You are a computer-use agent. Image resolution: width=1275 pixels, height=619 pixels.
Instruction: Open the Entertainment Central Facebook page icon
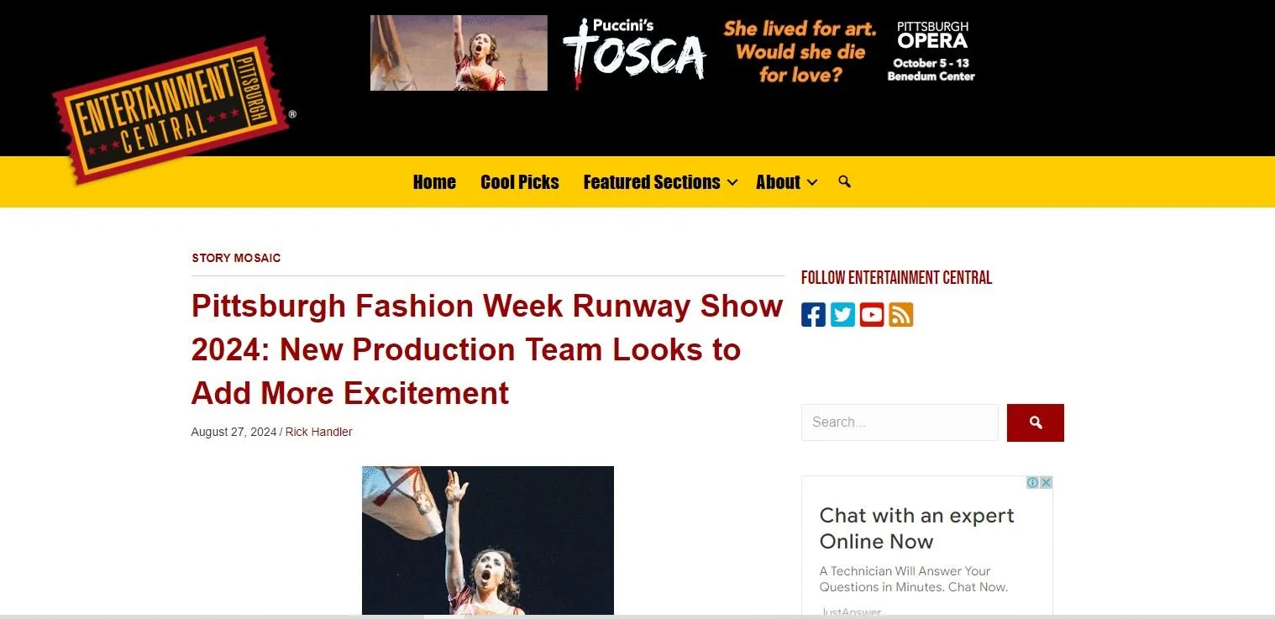pyautogui.click(x=813, y=314)
